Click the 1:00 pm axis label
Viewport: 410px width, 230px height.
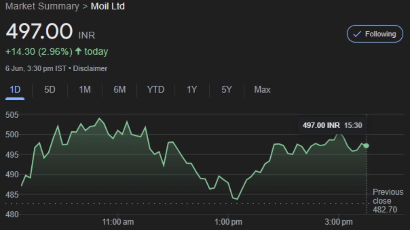click(228, 222)
